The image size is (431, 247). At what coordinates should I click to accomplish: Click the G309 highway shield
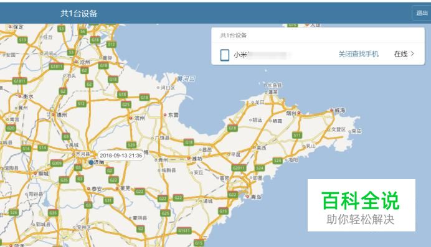click(x=57, y=164)
